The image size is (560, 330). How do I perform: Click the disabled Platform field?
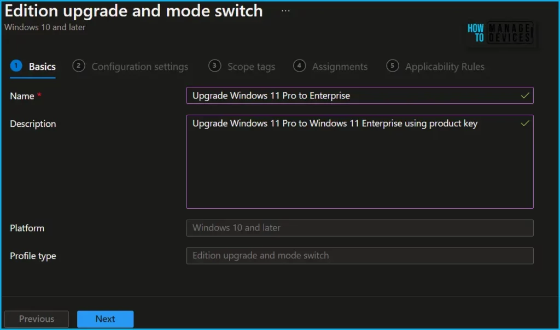[359, 228]
